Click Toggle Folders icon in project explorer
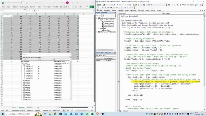Viewport: 206px width, 116px height. [103, 15]
